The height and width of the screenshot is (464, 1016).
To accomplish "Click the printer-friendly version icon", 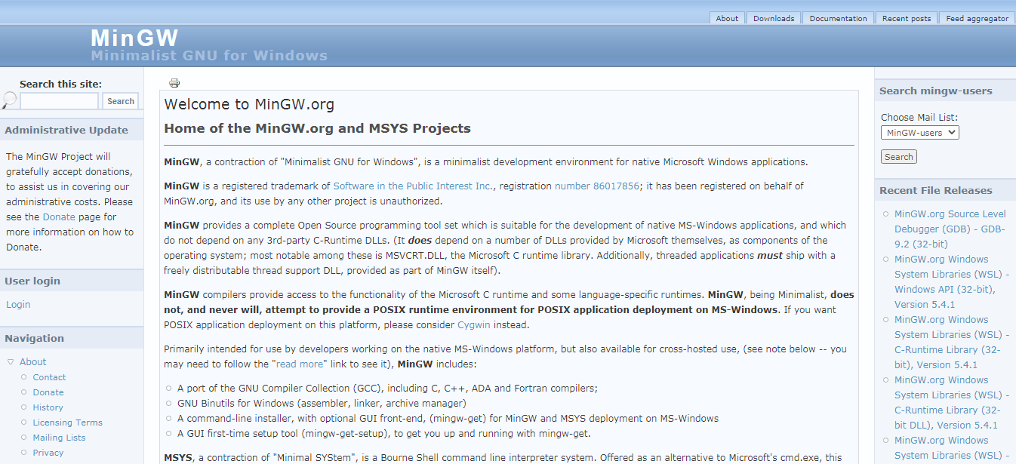I will (x=174, y=83).
